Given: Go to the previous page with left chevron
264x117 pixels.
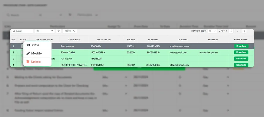Looking at the screenshot, I should (231, 31).
